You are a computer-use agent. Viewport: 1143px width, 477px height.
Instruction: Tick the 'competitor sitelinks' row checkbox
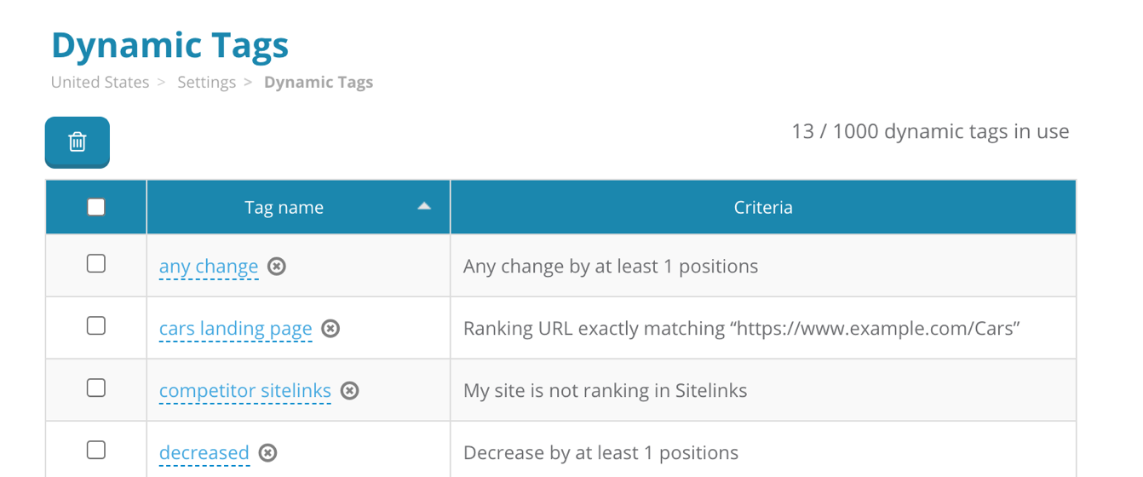tap(96, 388)
